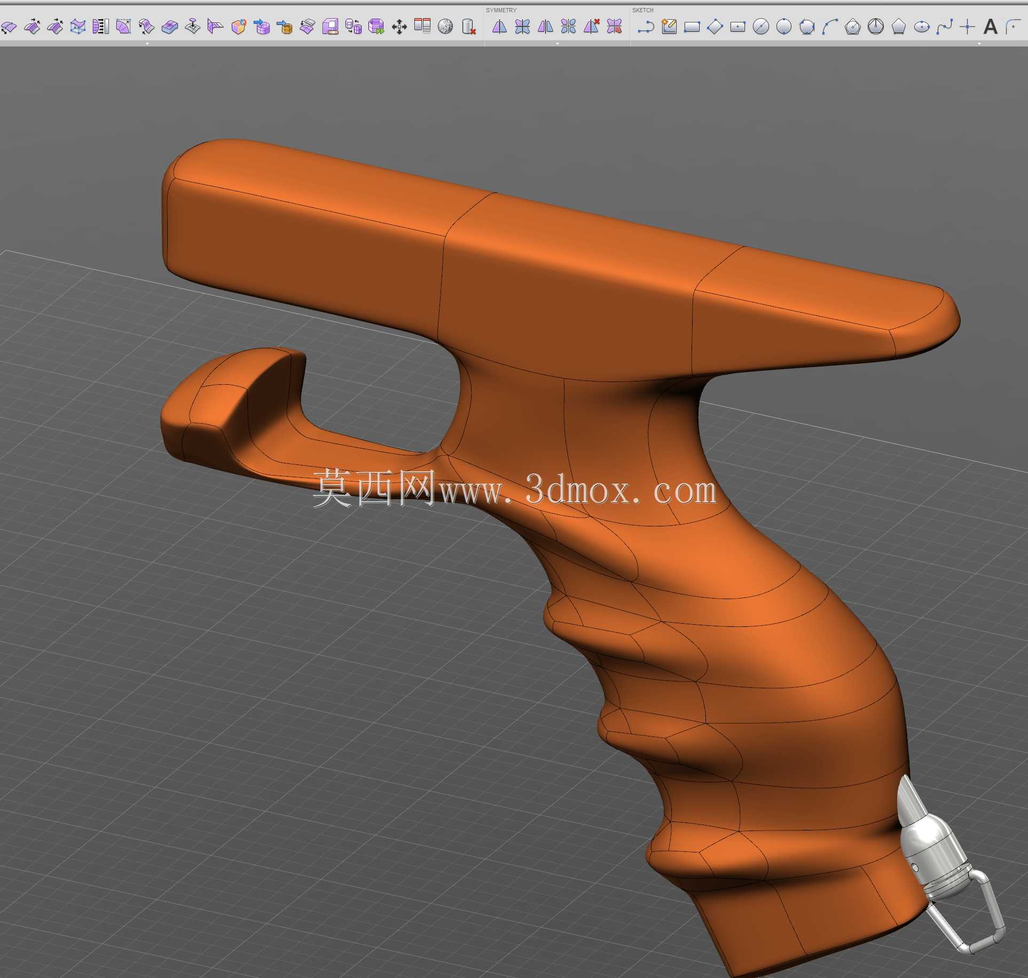Screen dimensions: 1028x978
Task: Click the gray sphere icon
Action: click(x=445, y=27)
